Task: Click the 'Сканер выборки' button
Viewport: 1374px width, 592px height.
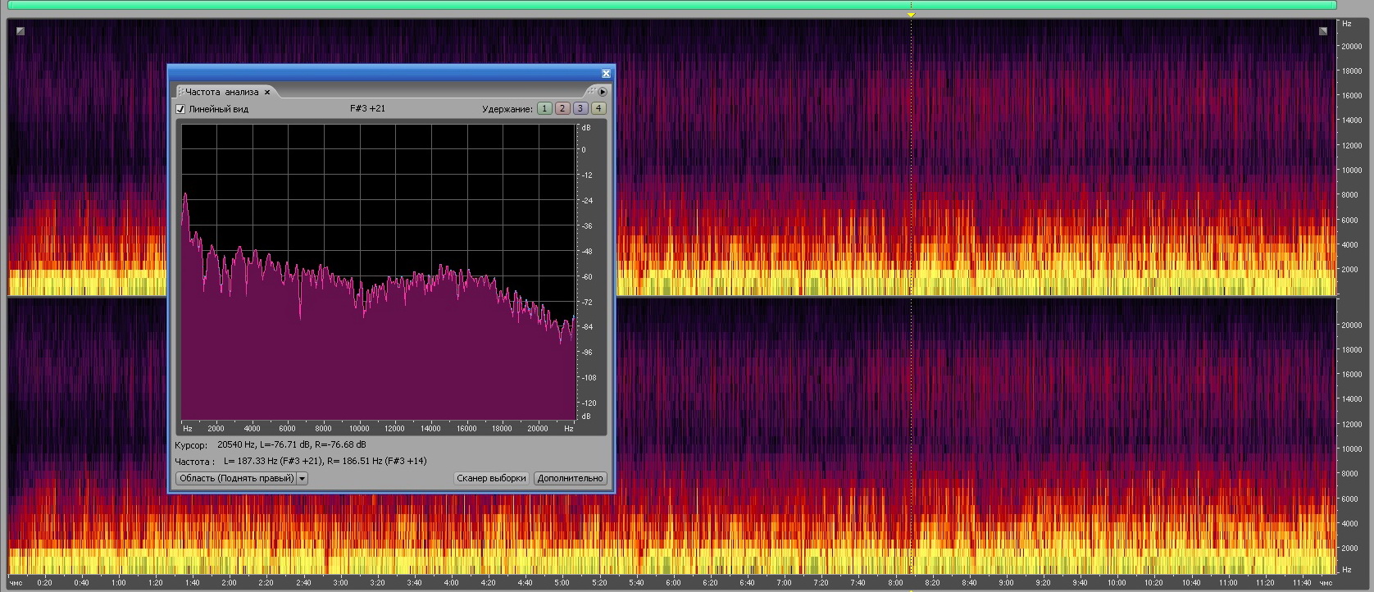Action: [491, 479]
